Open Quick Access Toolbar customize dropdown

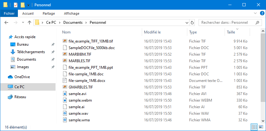(x=28, y=5)
